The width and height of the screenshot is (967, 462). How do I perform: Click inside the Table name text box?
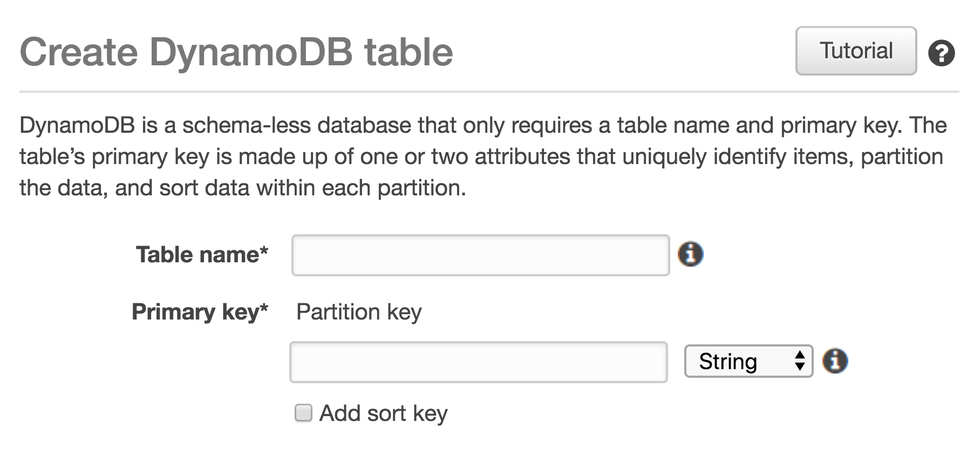point(480,255)
